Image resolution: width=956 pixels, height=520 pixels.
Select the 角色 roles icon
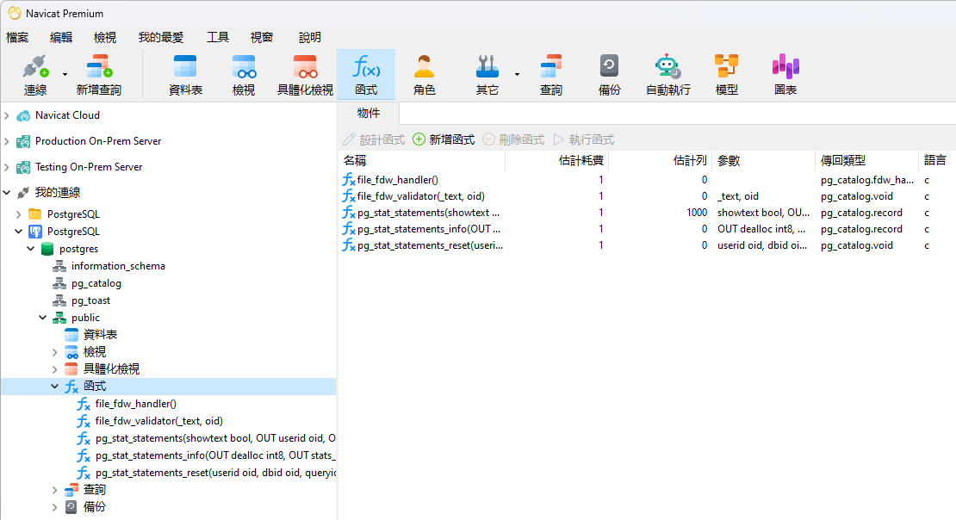pos(424,73)
